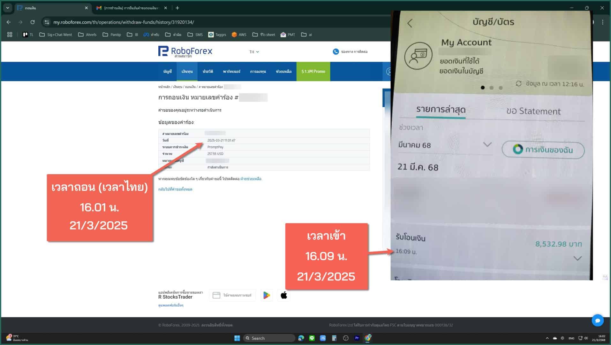Open the ai bookmark folder
611x345 pixels.
click(x=306, y=34)
